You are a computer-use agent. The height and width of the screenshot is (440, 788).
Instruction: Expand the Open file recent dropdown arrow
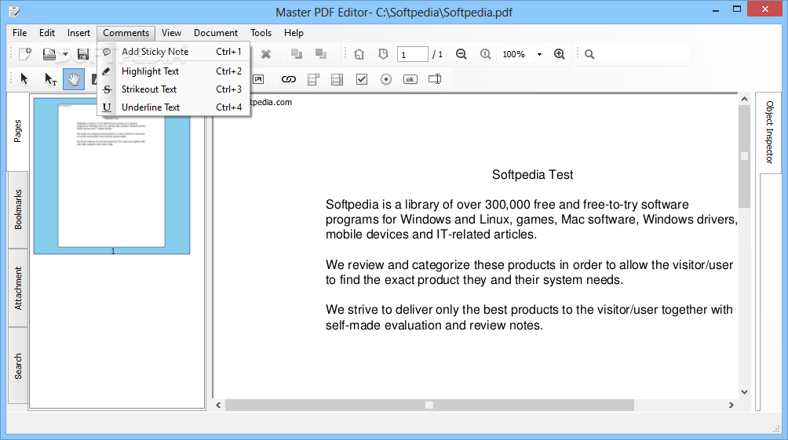[x=65, y=54]
